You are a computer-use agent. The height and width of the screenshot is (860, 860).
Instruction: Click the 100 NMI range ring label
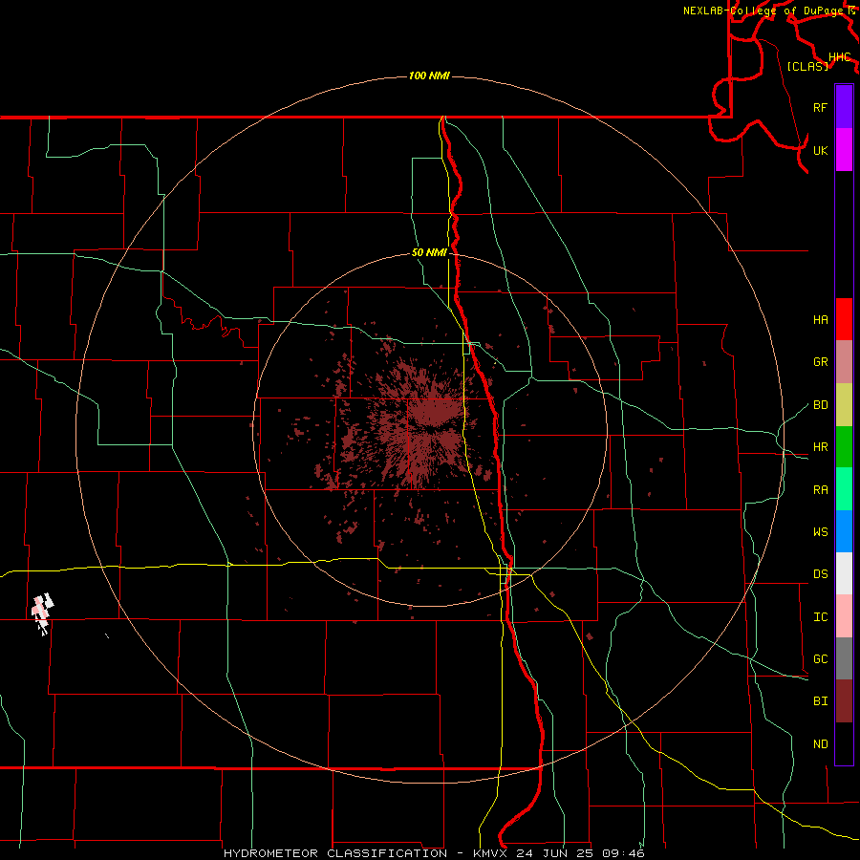pyautogui.click(x=429, y=75)
